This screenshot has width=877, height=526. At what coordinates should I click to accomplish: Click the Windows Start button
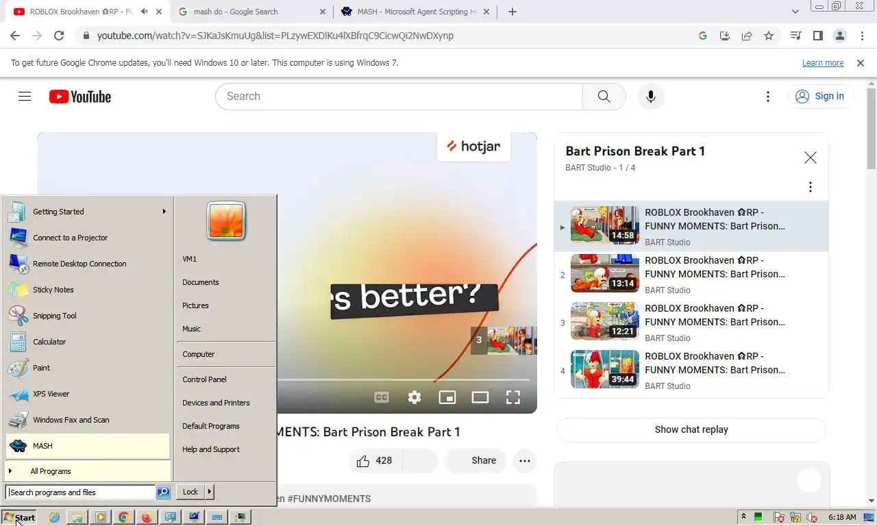pos(19,517)
